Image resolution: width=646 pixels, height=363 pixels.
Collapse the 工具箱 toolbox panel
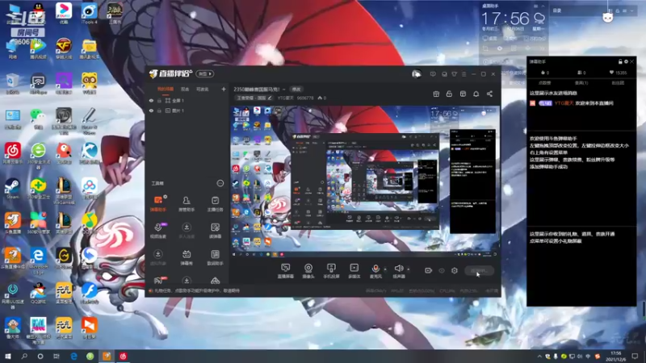click(x=220, y=183)
